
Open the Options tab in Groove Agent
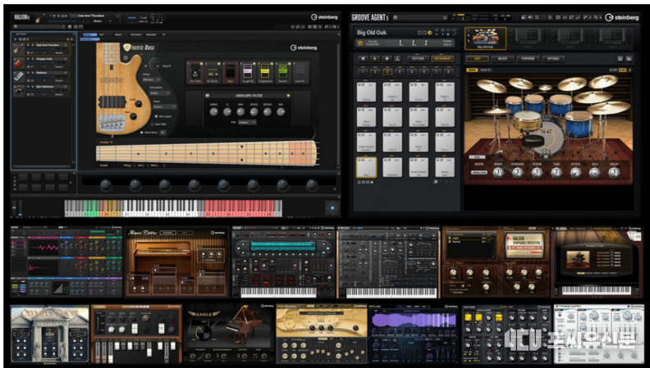tap(553, 59)
